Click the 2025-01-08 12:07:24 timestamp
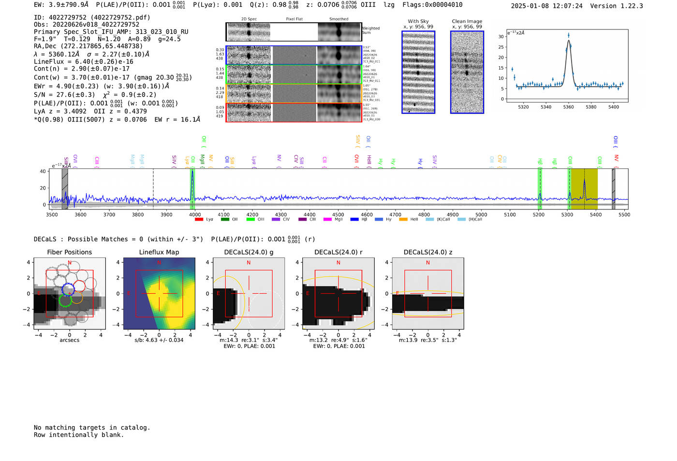The width and height of the screenshot is (677, 461). [547, 6]
